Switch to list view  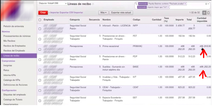(x=204, y=13)
